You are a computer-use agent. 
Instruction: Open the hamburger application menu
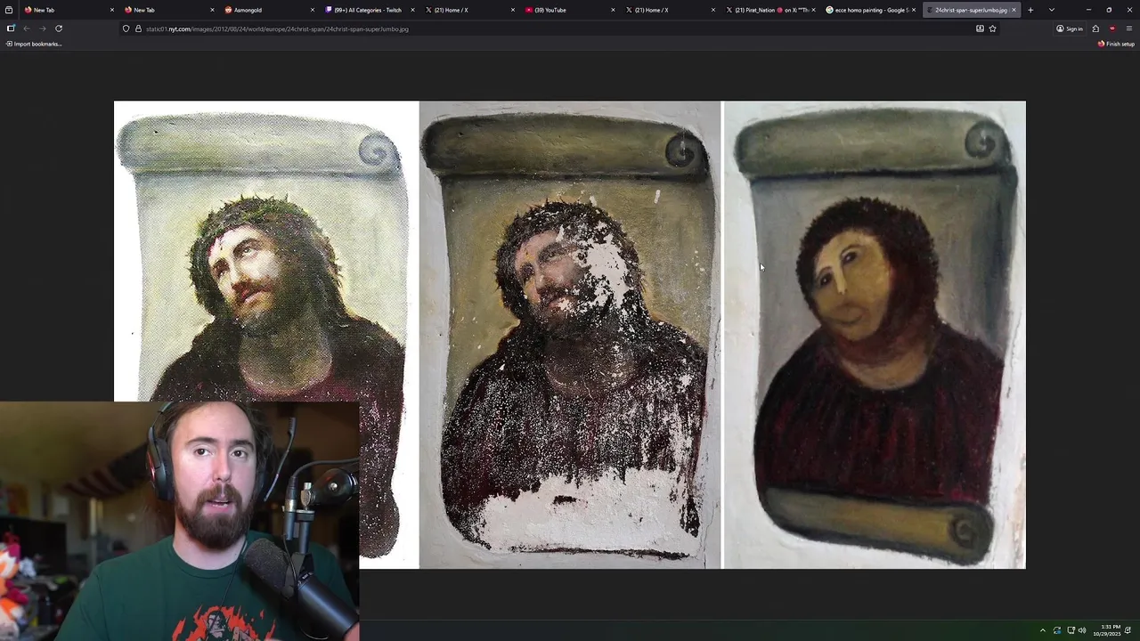[x=1129, y=28]
